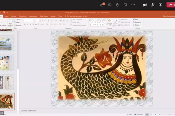Open the Design ribbon tab
The image size is (175, 116).
pyautogui.click(x=14, y=16)
